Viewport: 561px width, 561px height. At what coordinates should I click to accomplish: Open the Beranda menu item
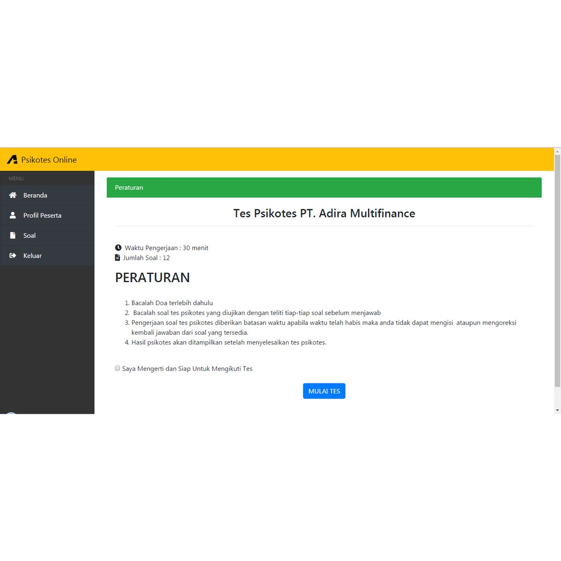(47, 196)
